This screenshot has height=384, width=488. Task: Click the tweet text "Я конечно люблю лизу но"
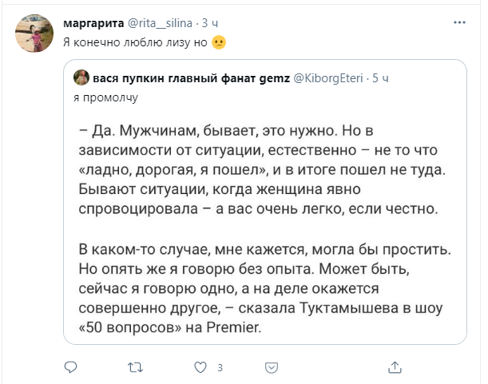tap(136, 43)
